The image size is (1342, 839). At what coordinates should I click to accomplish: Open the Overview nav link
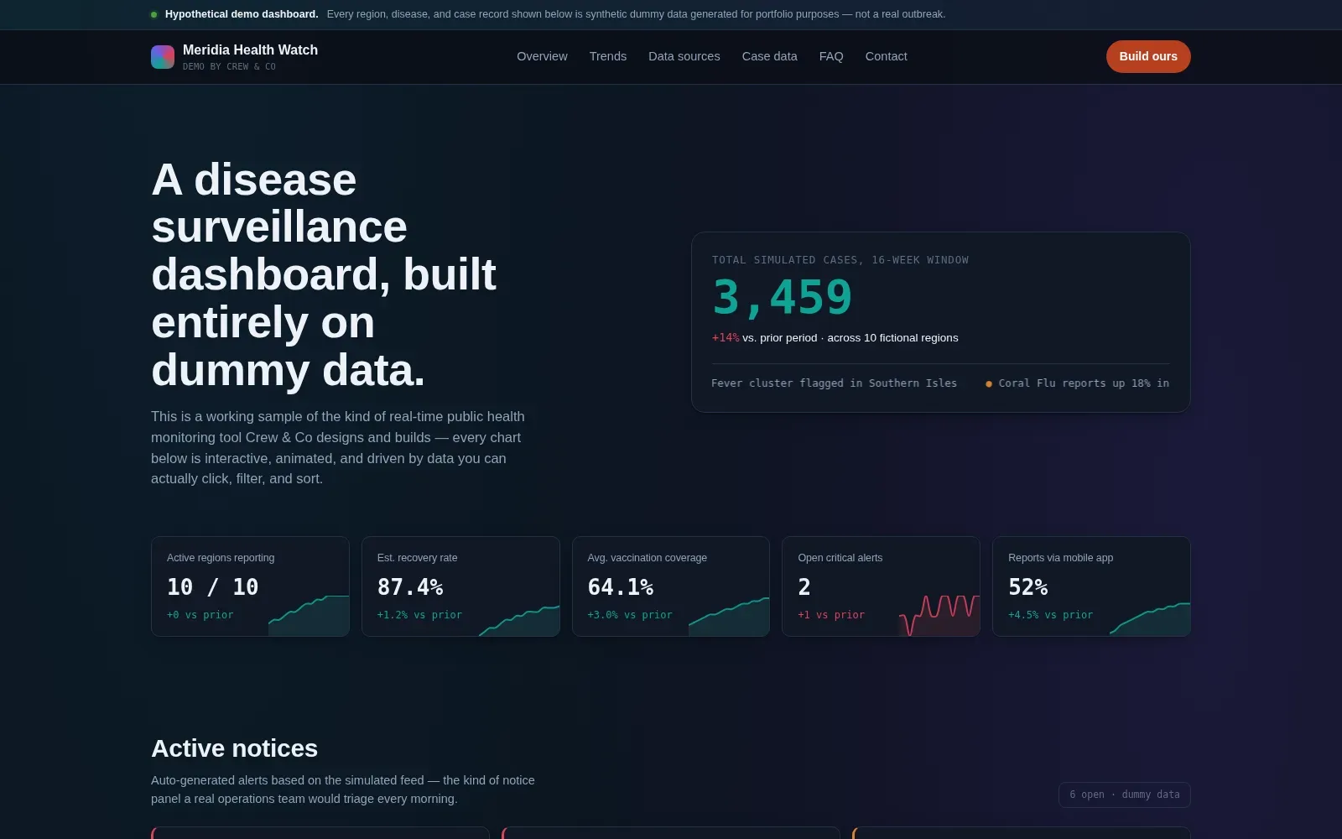[542, 56]
